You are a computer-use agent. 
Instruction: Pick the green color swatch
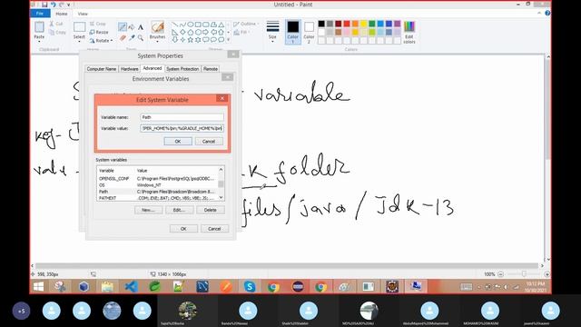(372, 24)
